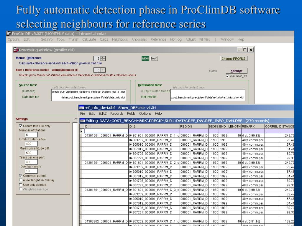Screen dimensions: 302x226
Task: Open the Window menu in ProClimDB
Action: [227, 39]
